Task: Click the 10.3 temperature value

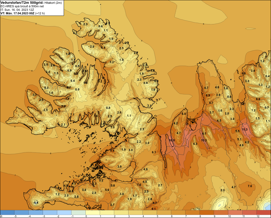Action: (204, 140)
